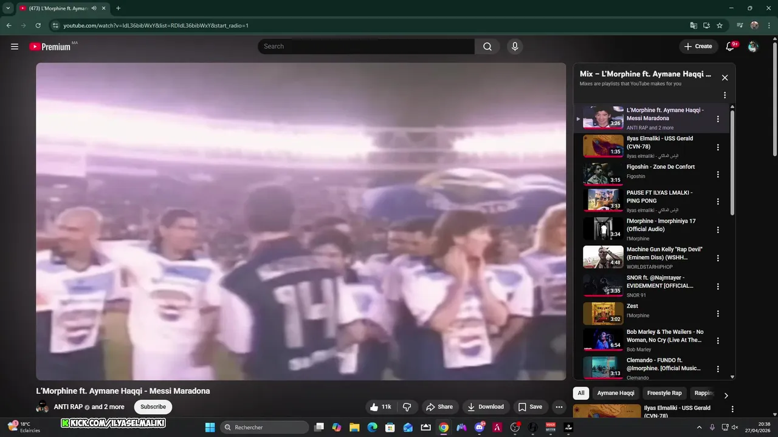This screenshot has height=437, width=778.
Task: Open a new browser tab
Action: (x=118, y=8)
